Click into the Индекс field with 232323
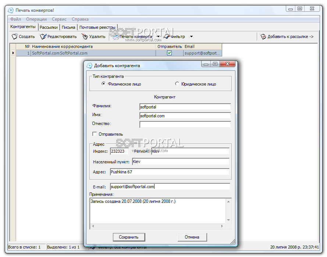The width and height of the screenshot is (327, 257). tap(119, 151)
